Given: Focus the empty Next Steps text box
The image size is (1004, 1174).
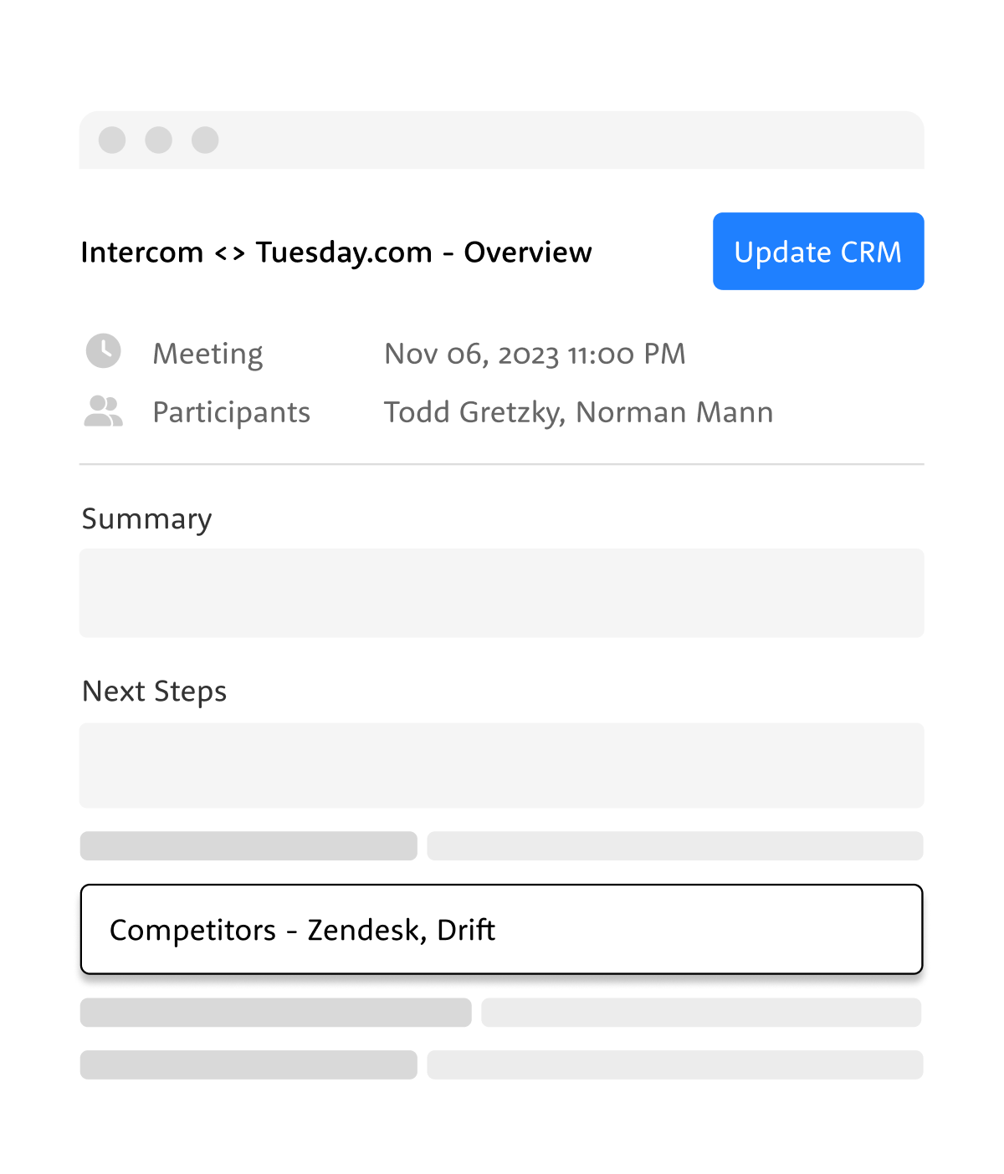Looking at the screenshot, I should [502, 765].
